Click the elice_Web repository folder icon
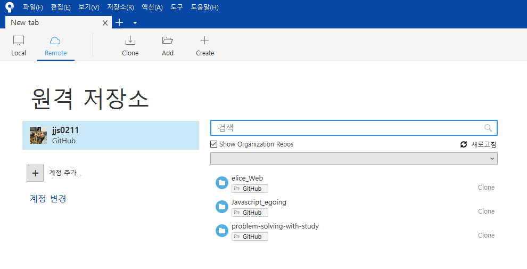527x269 pixels. 221,183
